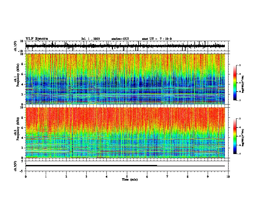Viewport: 257px width, 198px height.
Task: Click inside the ch.1 spectrogram panel
Action: pyautogui.click(x=125, y=79)
